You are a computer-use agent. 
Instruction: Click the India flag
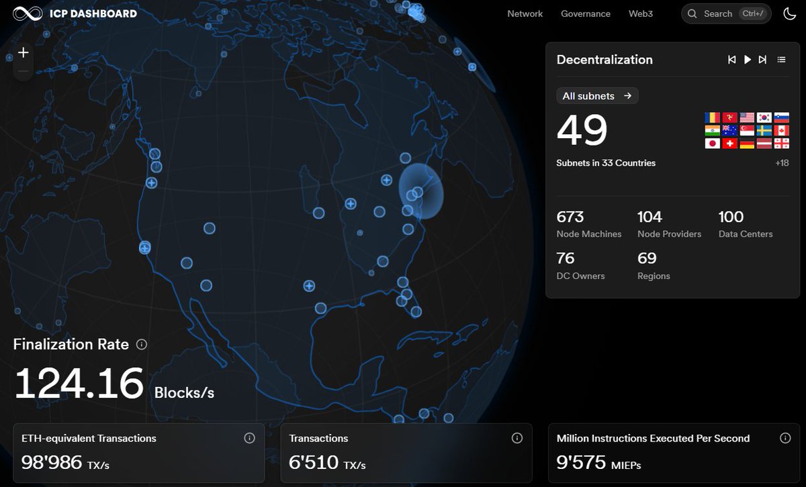(x=713, y=130)
